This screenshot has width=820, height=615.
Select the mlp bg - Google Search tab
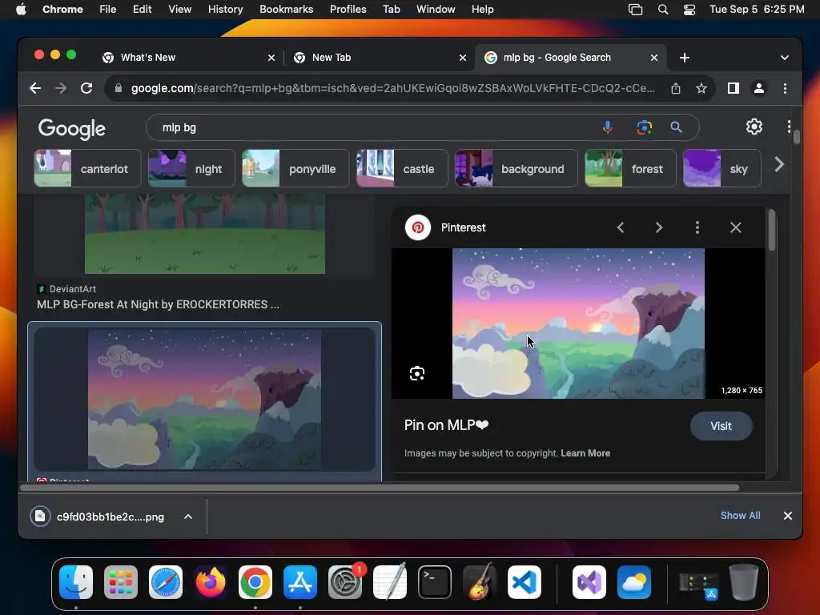[x=570, y=58]
